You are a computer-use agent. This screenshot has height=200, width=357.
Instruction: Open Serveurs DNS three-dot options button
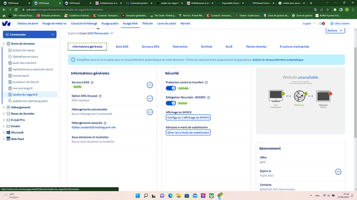tap(149, 85)
